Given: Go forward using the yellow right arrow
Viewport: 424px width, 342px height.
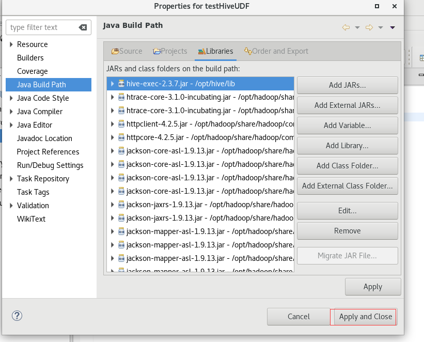Looking at the screenshot, I should tap(369, 27).
